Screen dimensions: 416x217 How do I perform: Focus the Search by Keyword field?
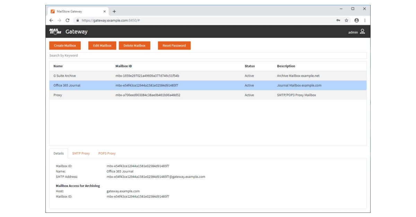[208, 55]
